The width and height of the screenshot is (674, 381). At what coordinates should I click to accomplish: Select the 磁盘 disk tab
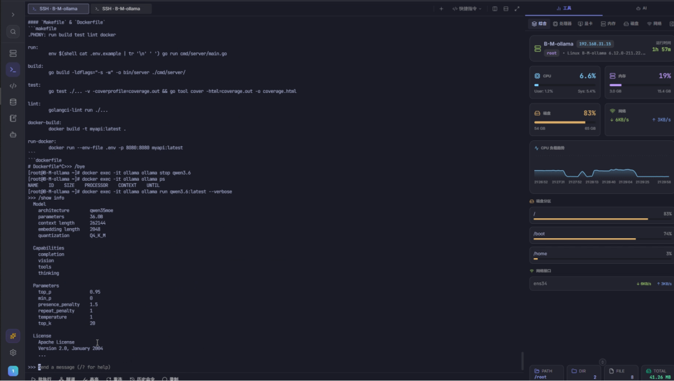631,24
